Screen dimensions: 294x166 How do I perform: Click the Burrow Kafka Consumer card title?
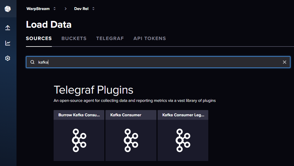[79, 115]
